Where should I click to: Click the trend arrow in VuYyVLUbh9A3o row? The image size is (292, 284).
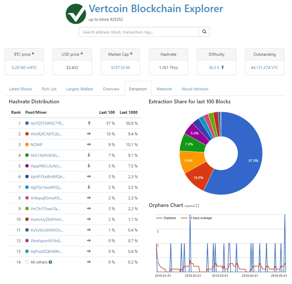coord(89,230)
